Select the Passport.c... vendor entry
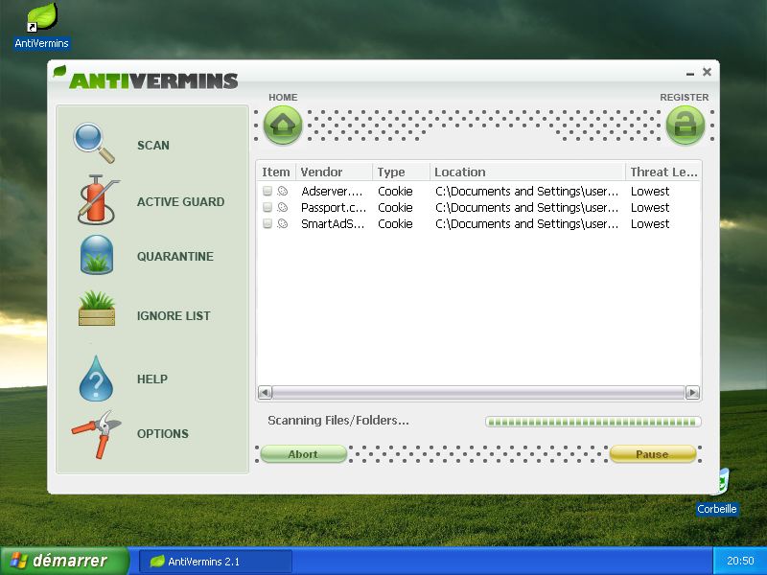 pos(334,207)
